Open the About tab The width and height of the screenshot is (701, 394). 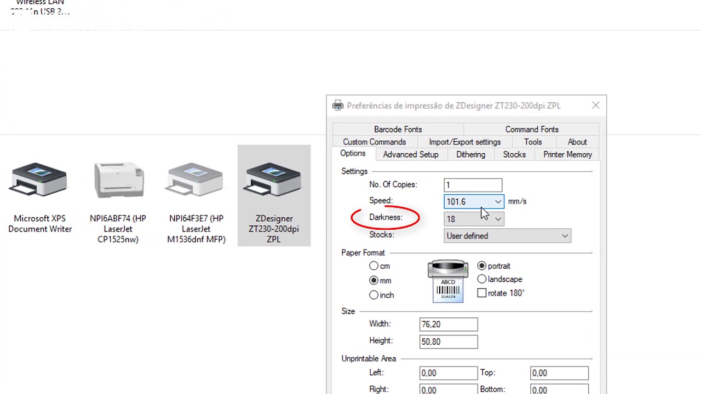coord(577,142)
